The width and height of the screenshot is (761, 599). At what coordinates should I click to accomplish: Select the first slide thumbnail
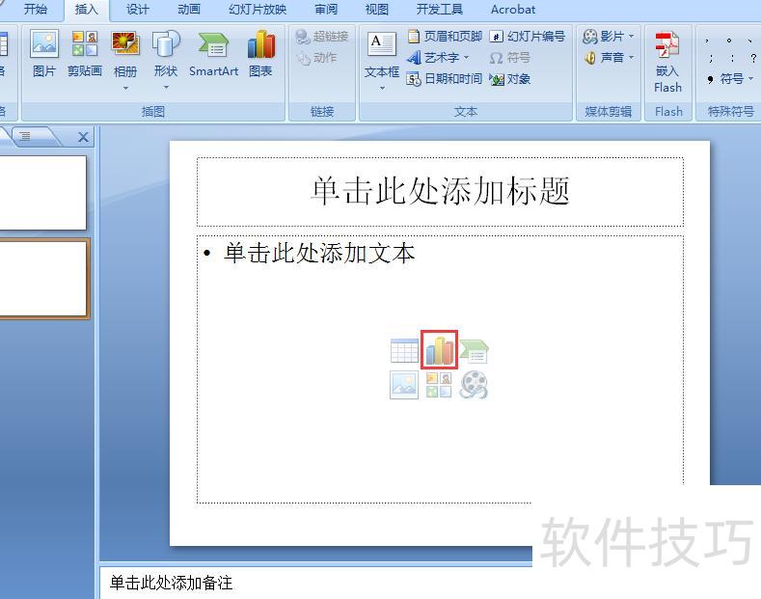point(42,193)
